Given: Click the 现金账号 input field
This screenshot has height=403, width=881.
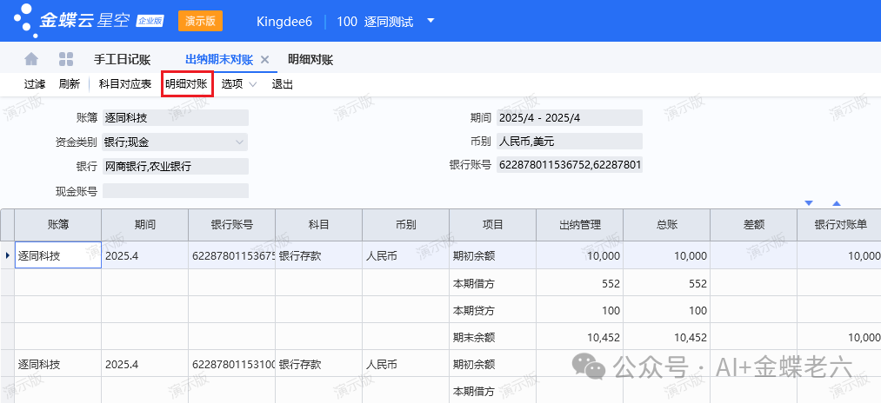Looking at the screenshot, I should [x=175, y=190].
